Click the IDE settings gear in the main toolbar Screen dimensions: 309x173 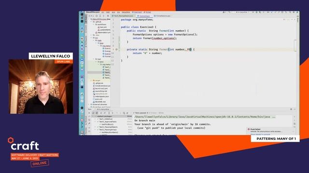pos(294,12)
